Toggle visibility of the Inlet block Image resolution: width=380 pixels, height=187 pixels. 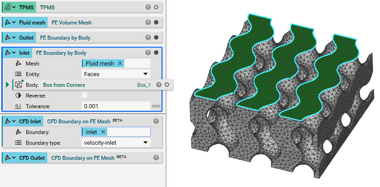(156, 53)
